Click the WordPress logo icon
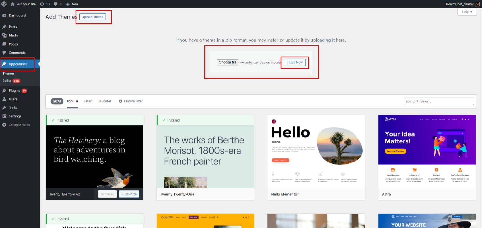Viewport: 482px width, 228px height. tap(4, 4)
